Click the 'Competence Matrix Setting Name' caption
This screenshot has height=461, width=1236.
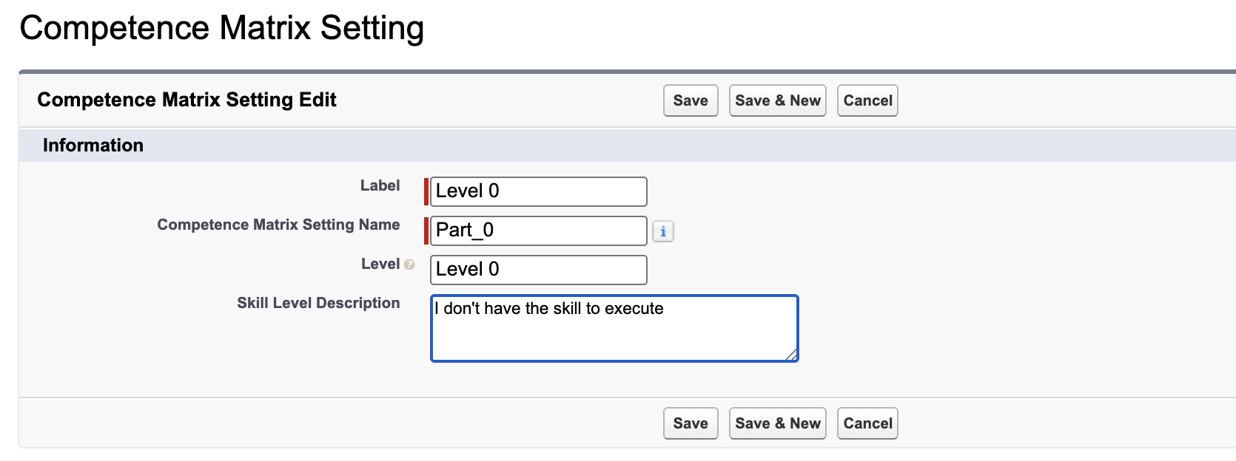(278, 225)
